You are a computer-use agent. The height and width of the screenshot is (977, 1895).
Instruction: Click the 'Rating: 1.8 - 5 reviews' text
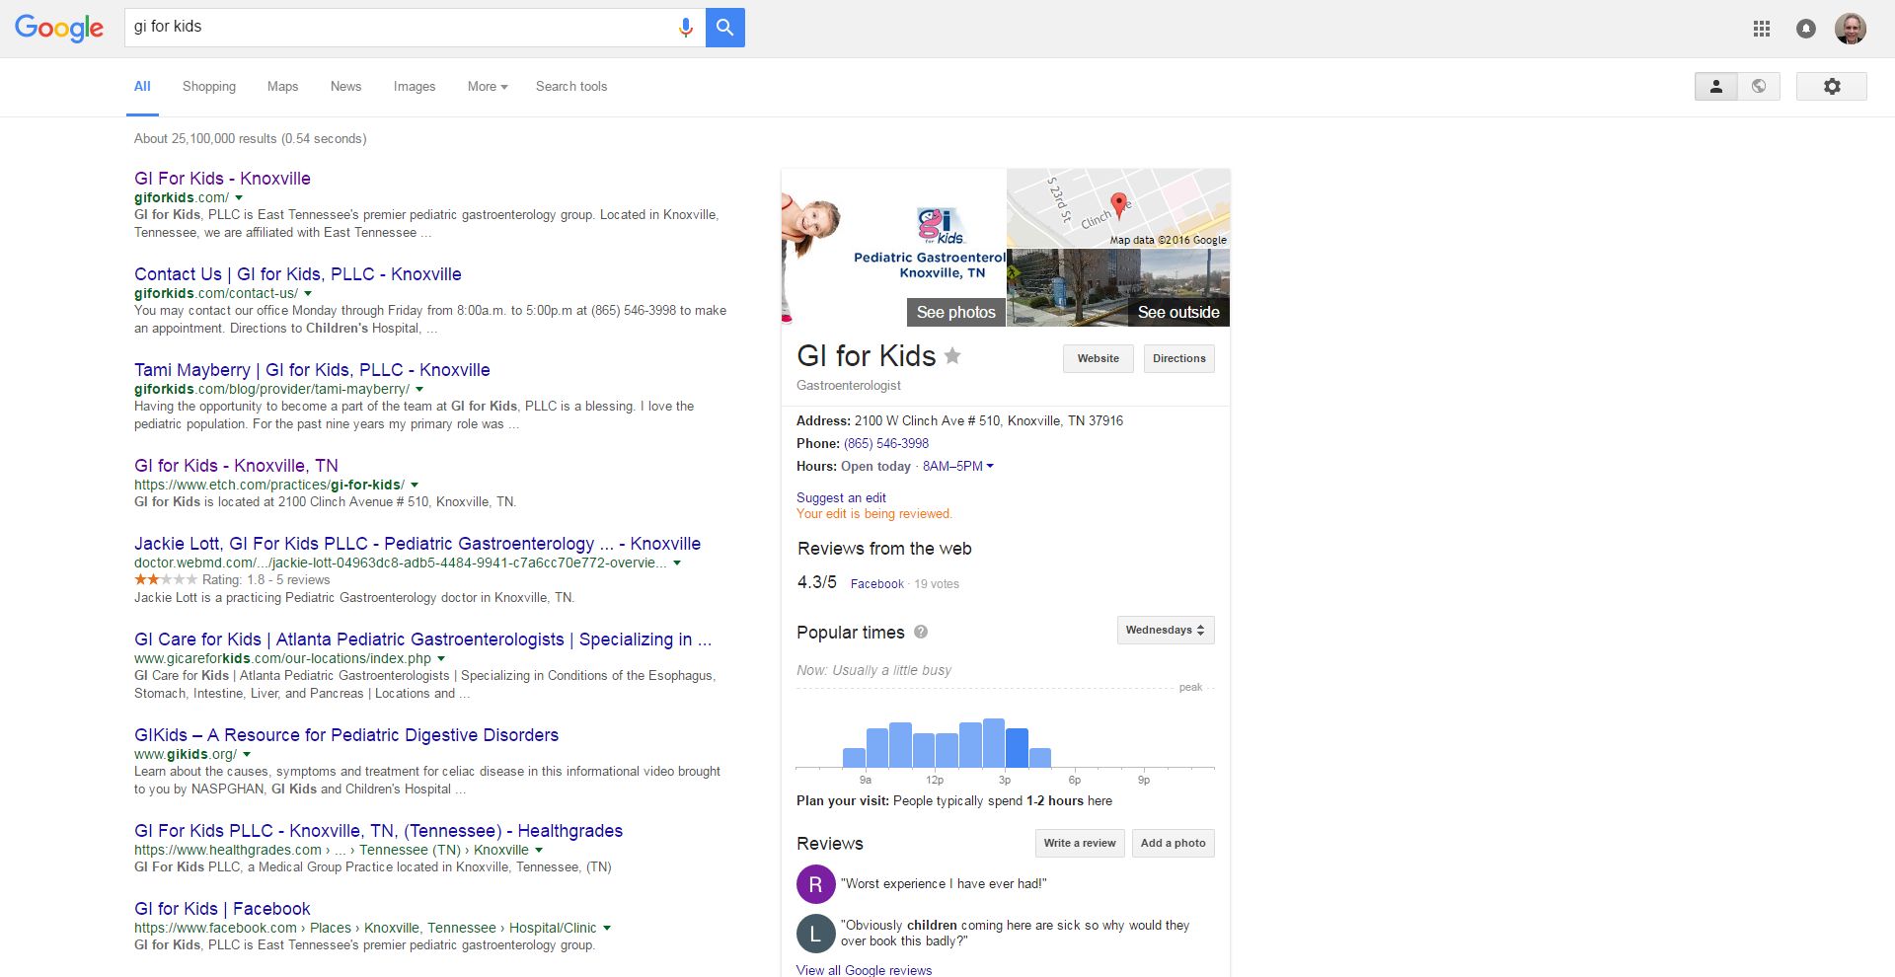pos(266,580)
